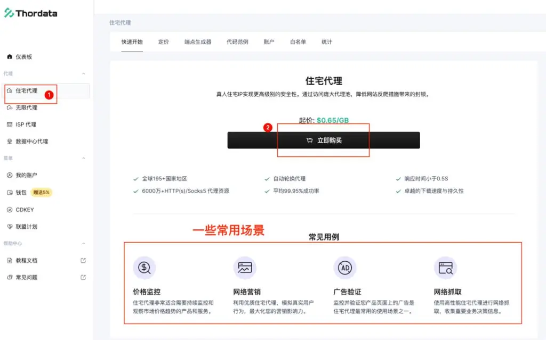
Task: Click the 价格监控 card title
Action: [147, 292]
